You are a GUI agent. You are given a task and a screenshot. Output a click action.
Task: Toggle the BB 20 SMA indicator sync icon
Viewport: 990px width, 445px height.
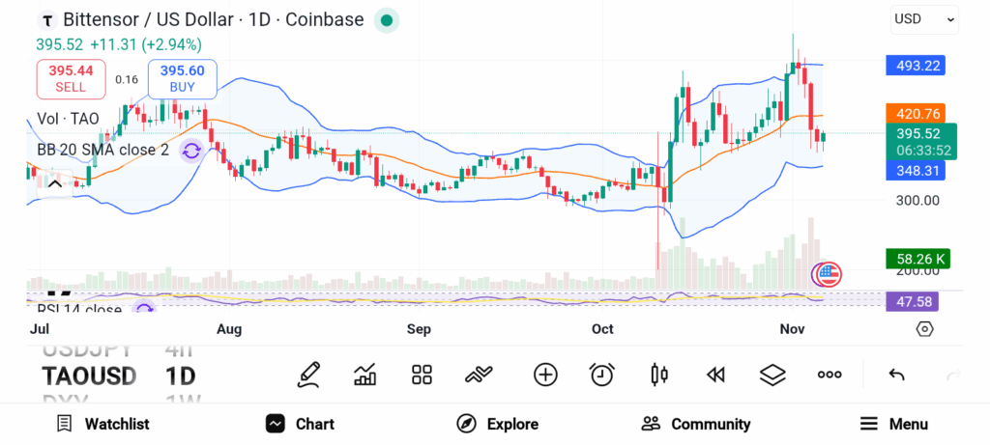point(191,150)
